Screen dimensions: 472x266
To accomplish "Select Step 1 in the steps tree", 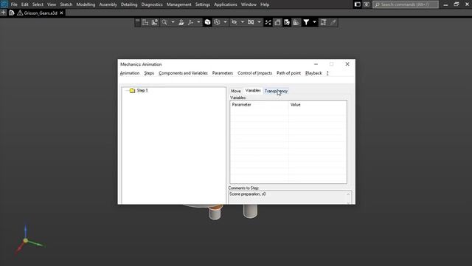I will click(x=142, y=90).
